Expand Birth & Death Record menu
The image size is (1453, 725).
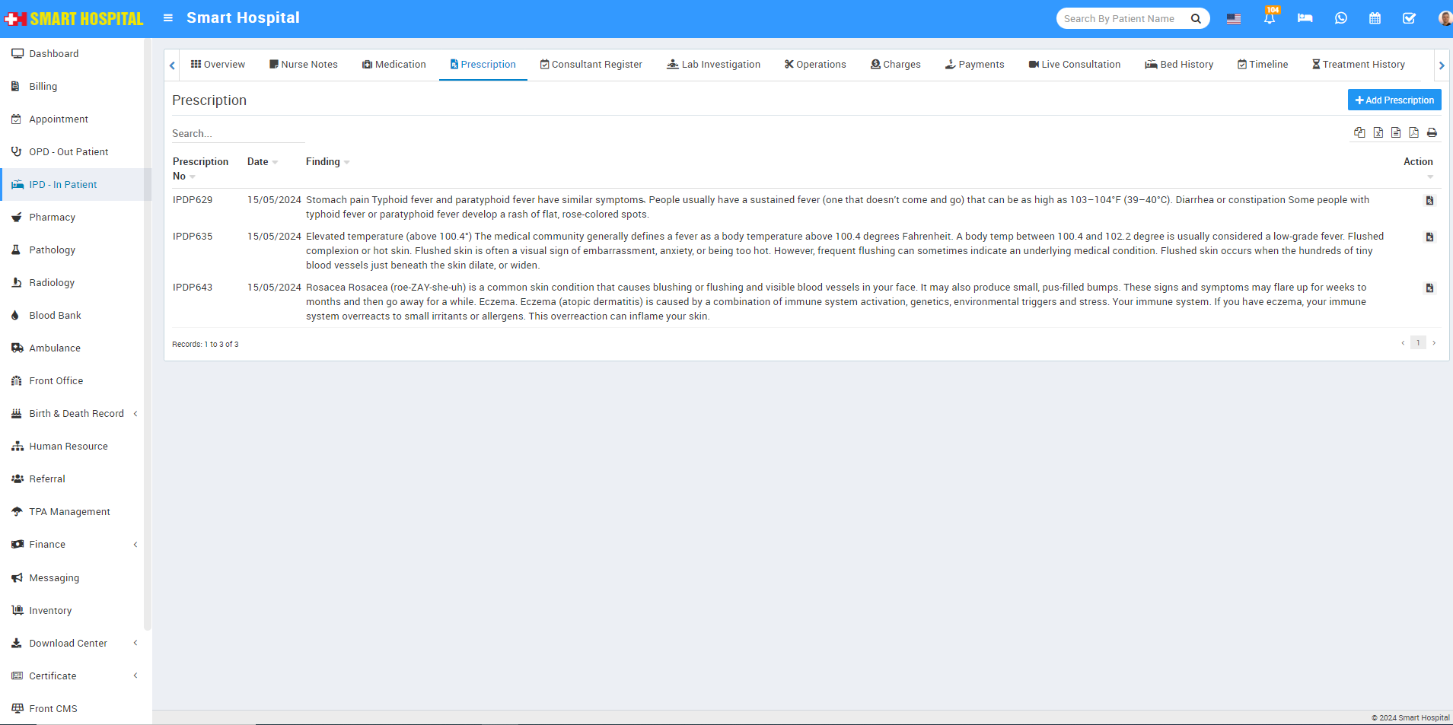[75, 414]
